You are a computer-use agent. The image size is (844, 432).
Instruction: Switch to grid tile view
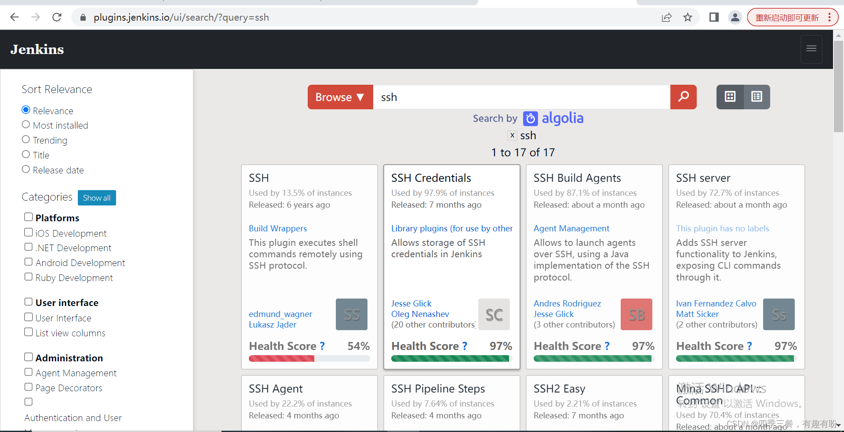(730, 97)
